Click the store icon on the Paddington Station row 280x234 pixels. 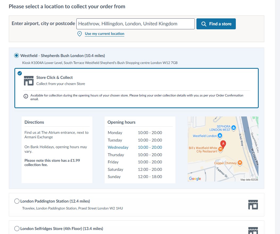(253, 205)
